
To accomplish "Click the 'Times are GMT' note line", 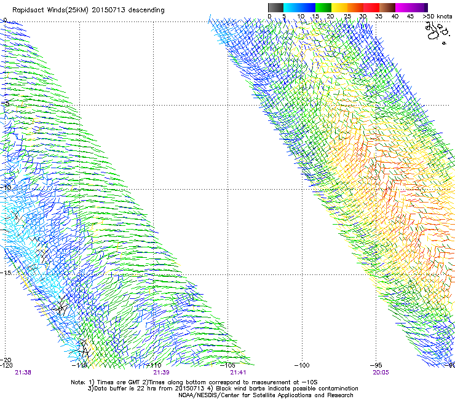I will point(194,382).
